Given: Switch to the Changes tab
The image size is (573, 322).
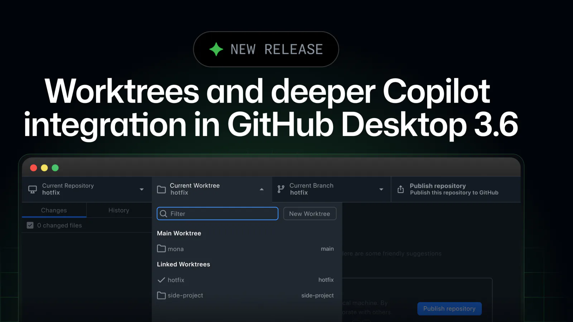Looking at the screenshot, I should 54,210.
